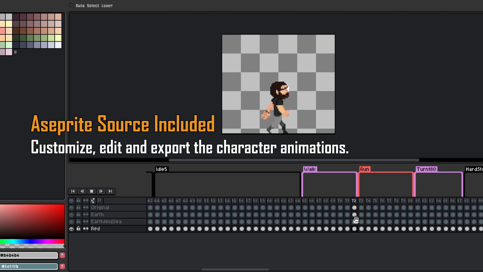Stop the animation playback
Screen dimensions: 483x272
pos(91,191)
